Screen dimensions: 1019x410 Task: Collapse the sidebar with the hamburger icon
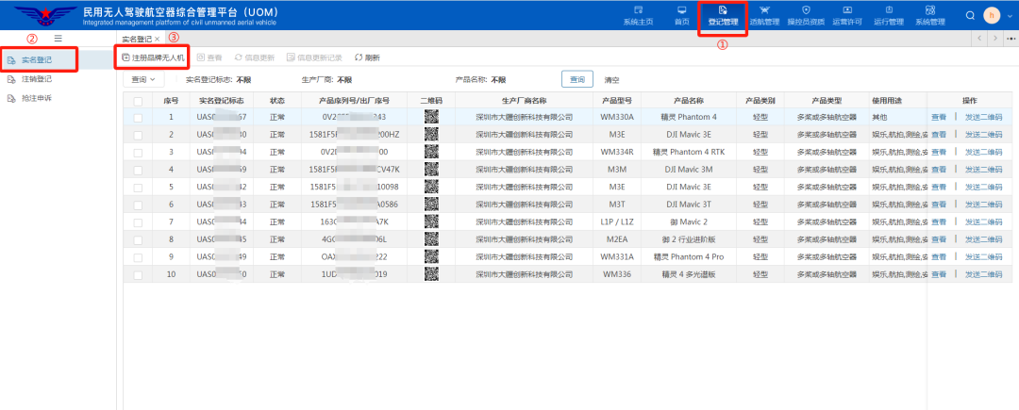point(58,39)
